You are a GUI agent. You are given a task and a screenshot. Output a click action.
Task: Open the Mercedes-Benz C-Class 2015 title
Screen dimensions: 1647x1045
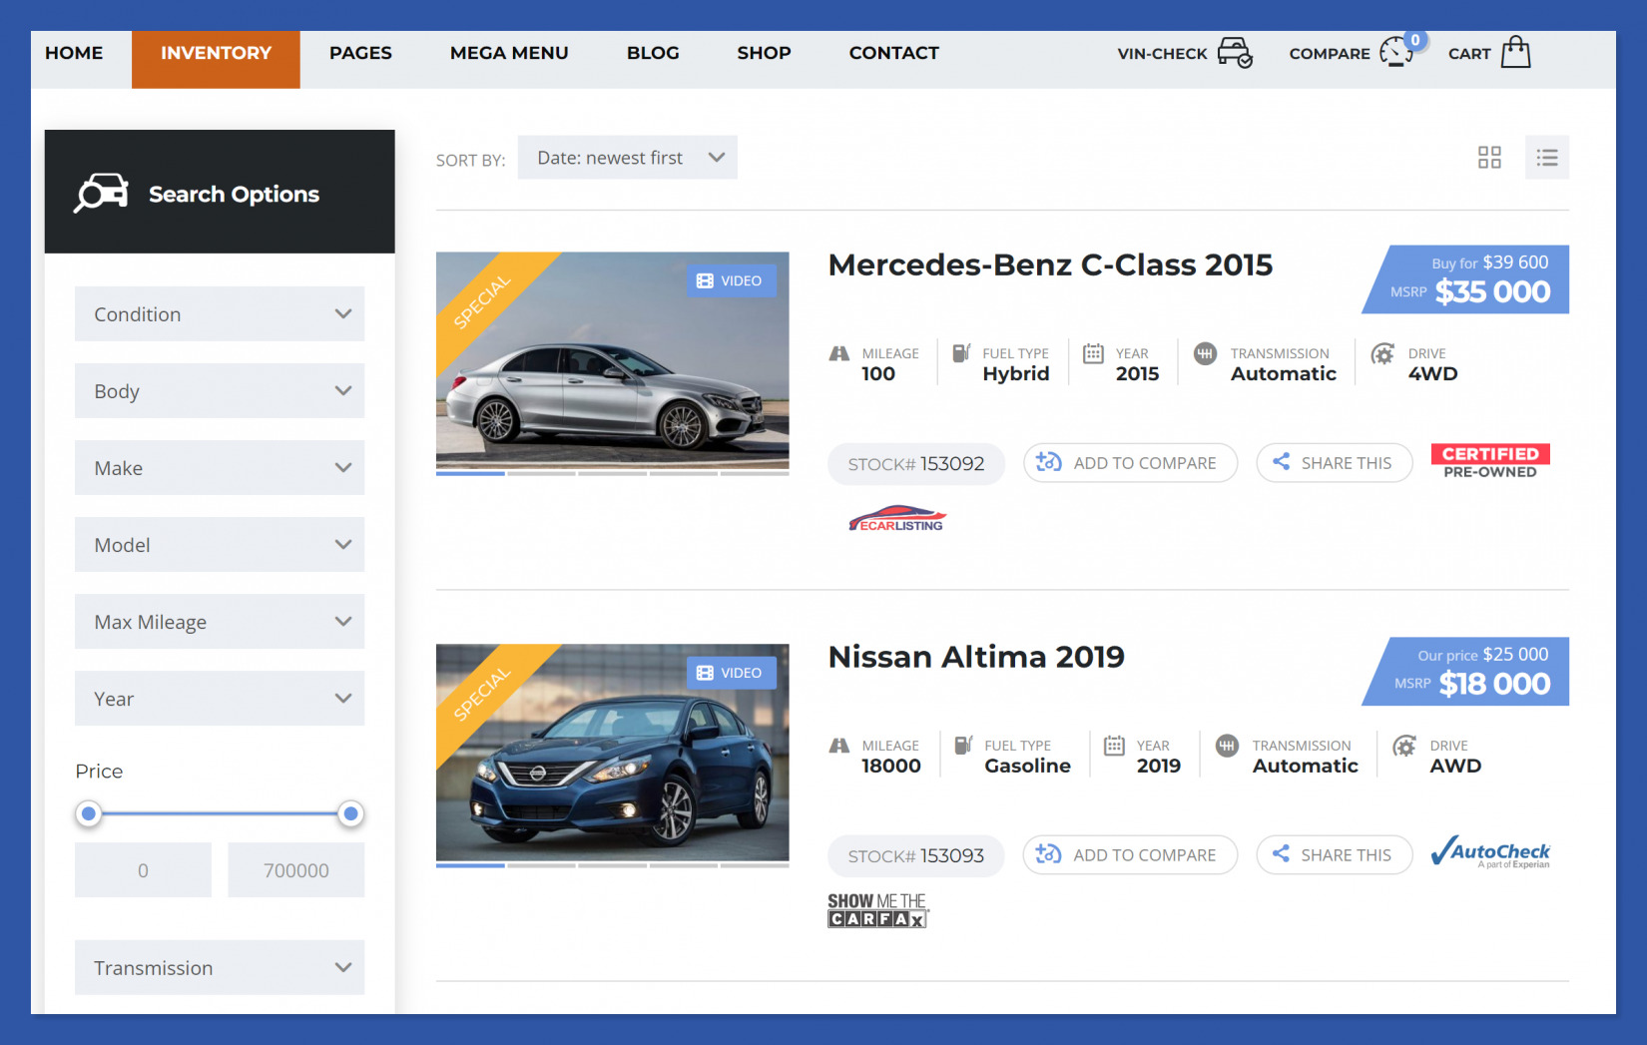(x=1050, y=265)
